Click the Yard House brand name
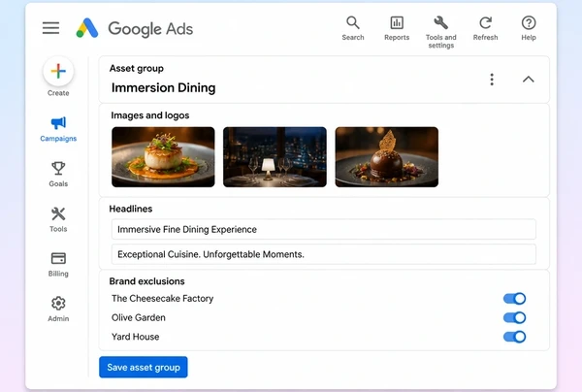 tap(136, 337)
